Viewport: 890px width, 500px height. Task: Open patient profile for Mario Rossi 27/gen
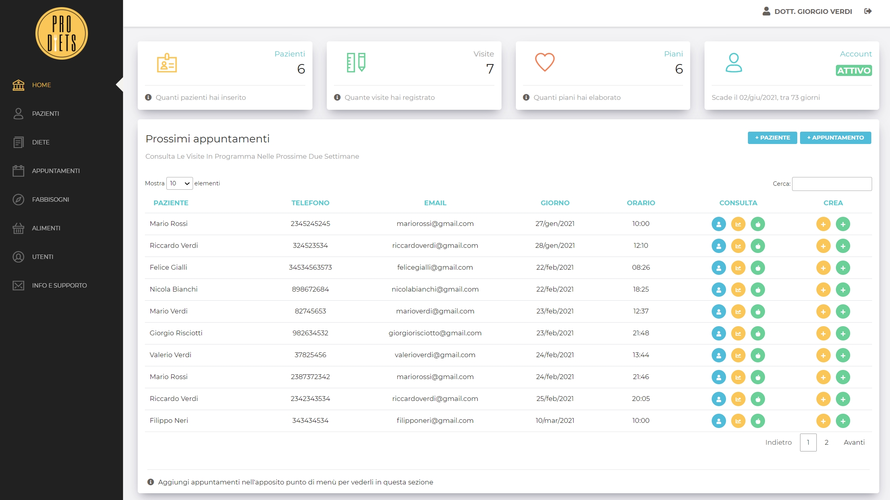(718, 224)
